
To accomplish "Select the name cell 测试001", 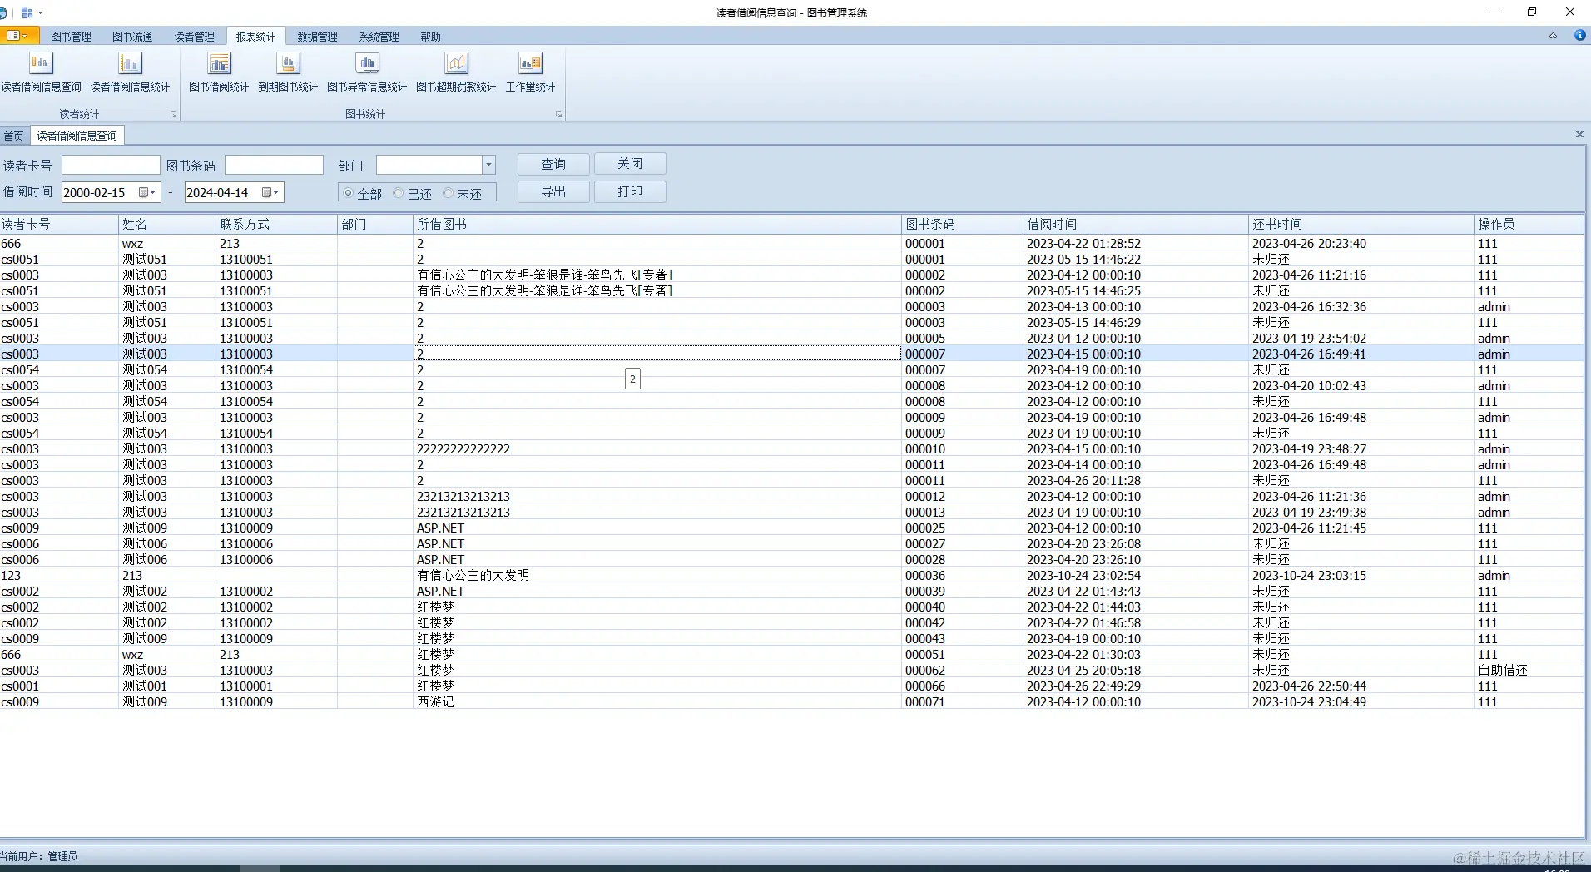I will click(167, 686).
